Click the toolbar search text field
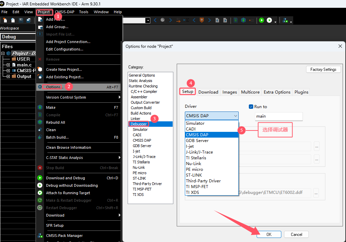346x242 pixels. pyautogui.click(x=134, y=21)
